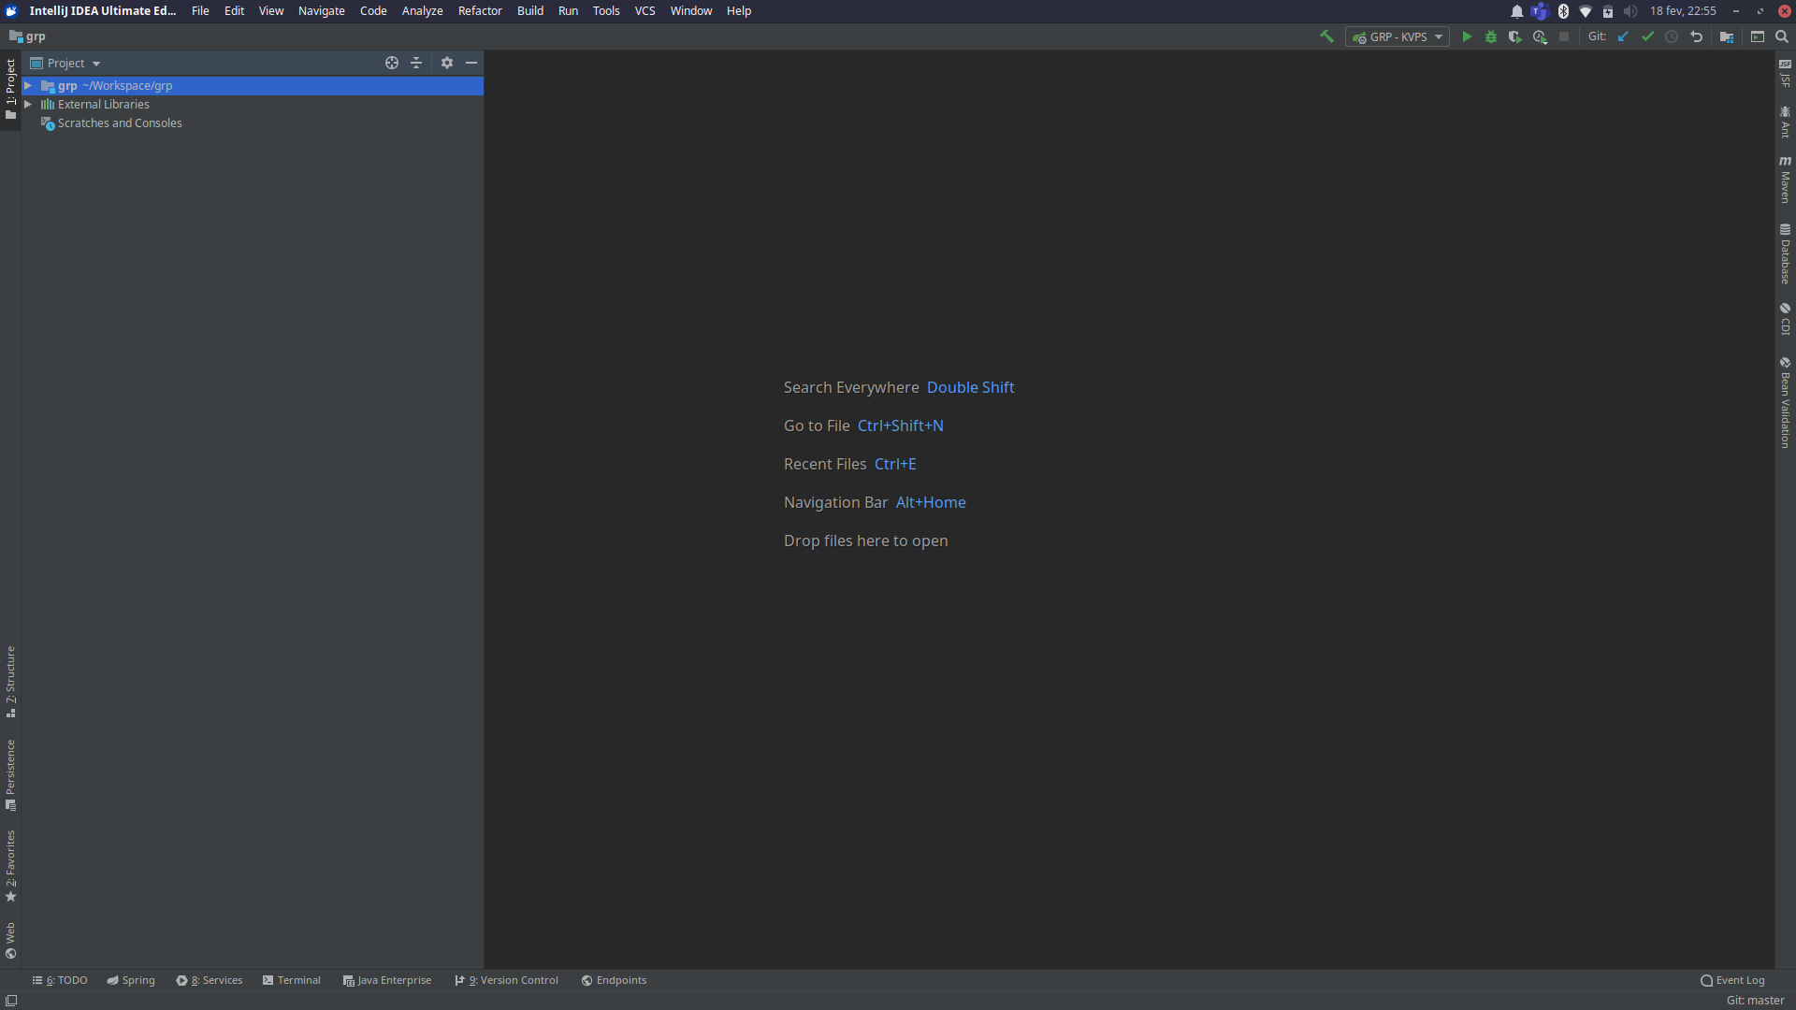This screenshot has width=1796, height=1010.
Task: Open Search Everywhere magnifier icon
Action: (1782, 36)
